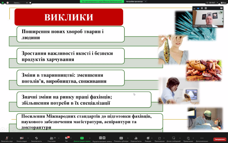Click the green screen viewing notification banner
The image size is (228, 143).
click(102, 1)
